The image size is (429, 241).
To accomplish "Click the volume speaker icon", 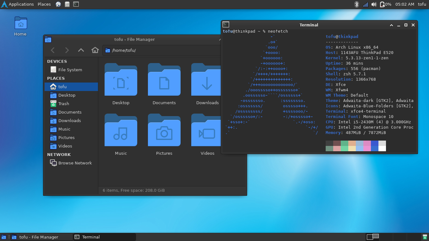I will coord(374,4).
